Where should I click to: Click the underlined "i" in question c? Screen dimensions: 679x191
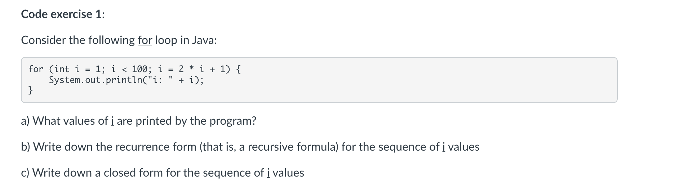[x=268, y=173]
